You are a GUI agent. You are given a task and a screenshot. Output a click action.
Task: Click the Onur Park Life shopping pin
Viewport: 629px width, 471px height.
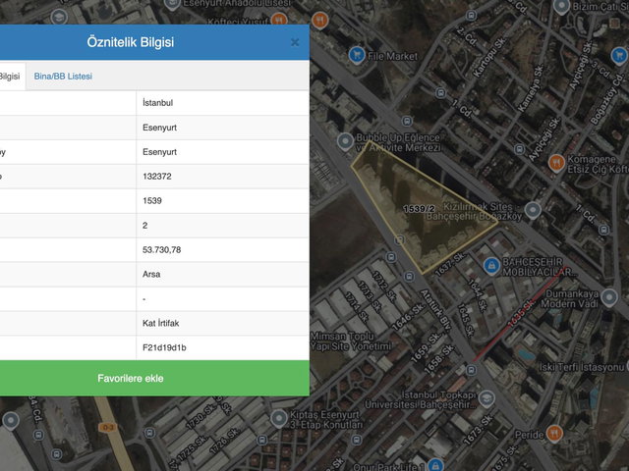pos(434,465)
